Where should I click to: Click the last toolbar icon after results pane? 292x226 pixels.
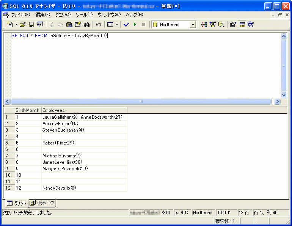click(x=251, y=25)
